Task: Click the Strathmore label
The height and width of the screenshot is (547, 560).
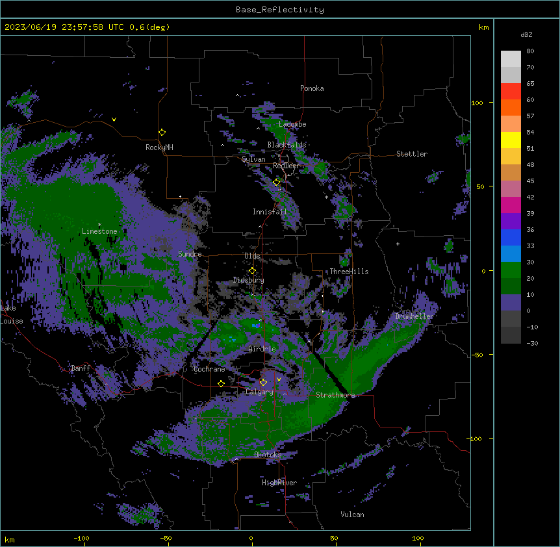Action: (x=335, y=395)
